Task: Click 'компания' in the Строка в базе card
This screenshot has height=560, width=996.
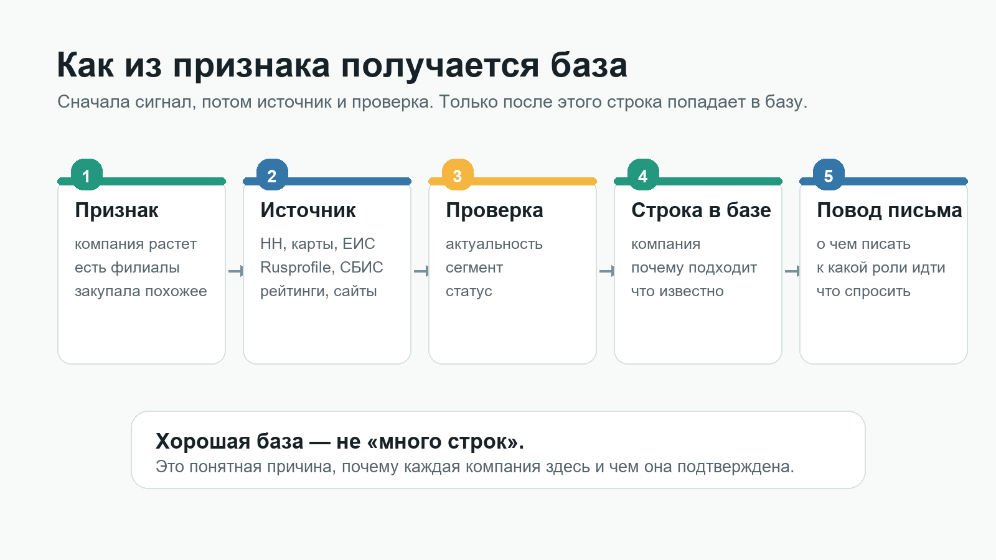Action: point(665,244)
